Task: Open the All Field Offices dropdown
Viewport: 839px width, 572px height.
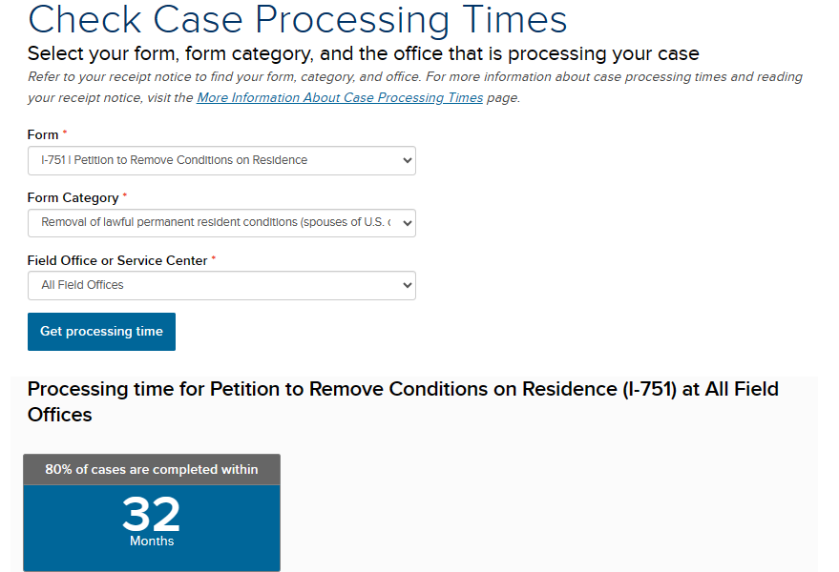Action: (x=221, y=285)
